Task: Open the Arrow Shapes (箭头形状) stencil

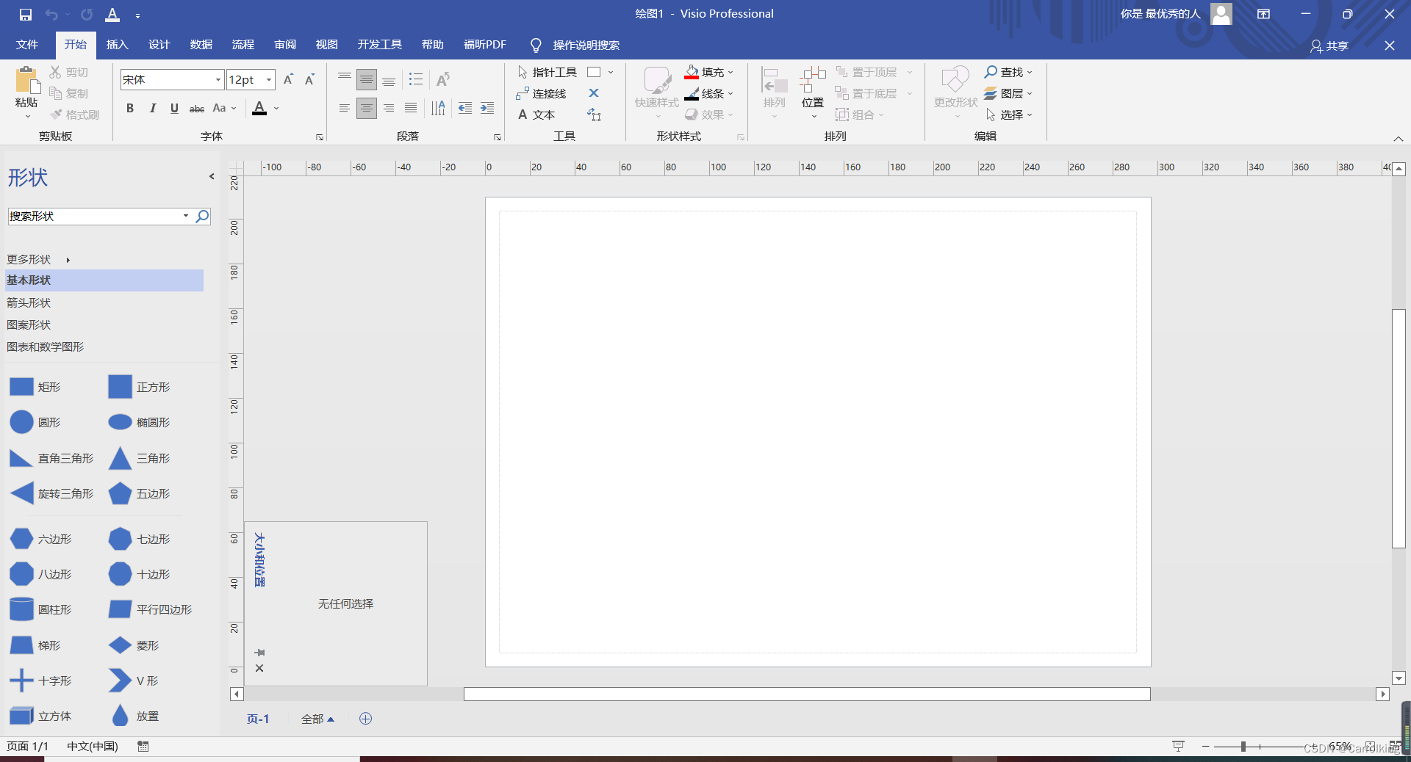Action: (x=29, y=302)
